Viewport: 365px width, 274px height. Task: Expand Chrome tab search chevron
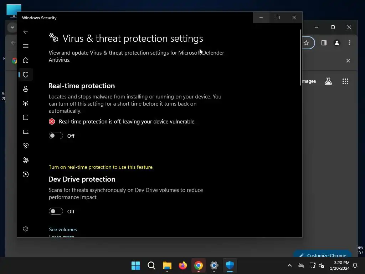[12, 27]
